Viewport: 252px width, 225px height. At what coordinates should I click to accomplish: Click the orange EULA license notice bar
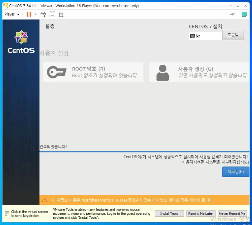point(144,200)
